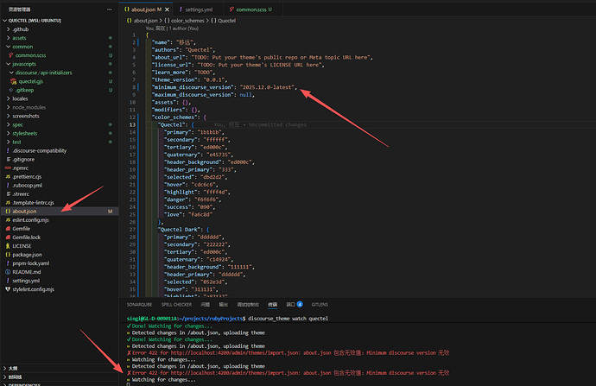Open README.md from the file tree
Image resolution: width=596 pixels, height=386 pixels.
pos(26,272)
